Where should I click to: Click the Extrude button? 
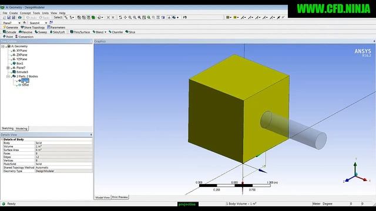(x=9, y=32)
